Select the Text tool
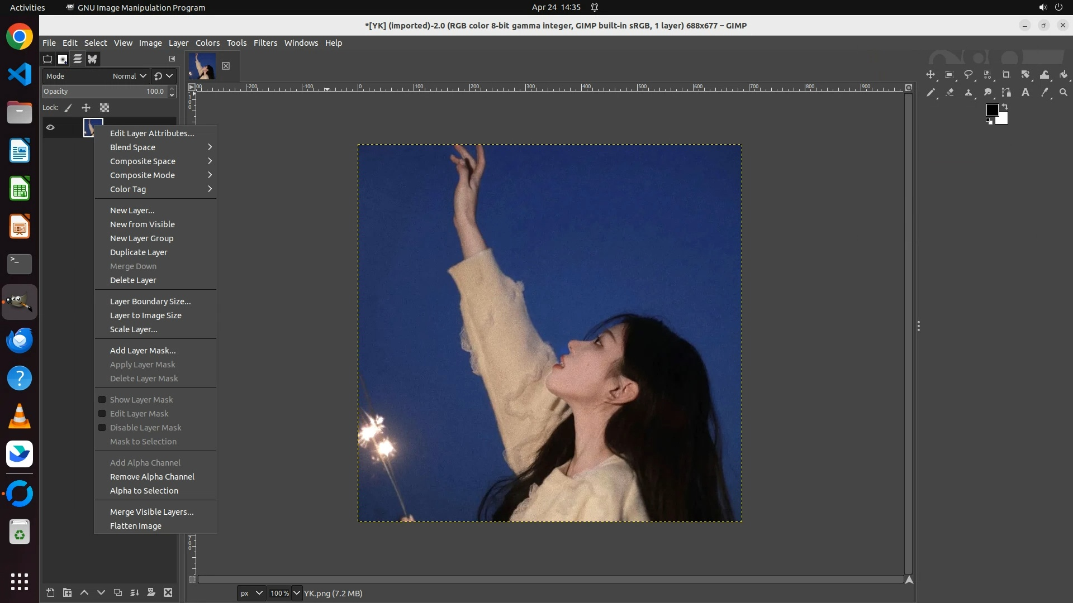The width and height of the screenshot is (1073, 603). click(1025, 93)
